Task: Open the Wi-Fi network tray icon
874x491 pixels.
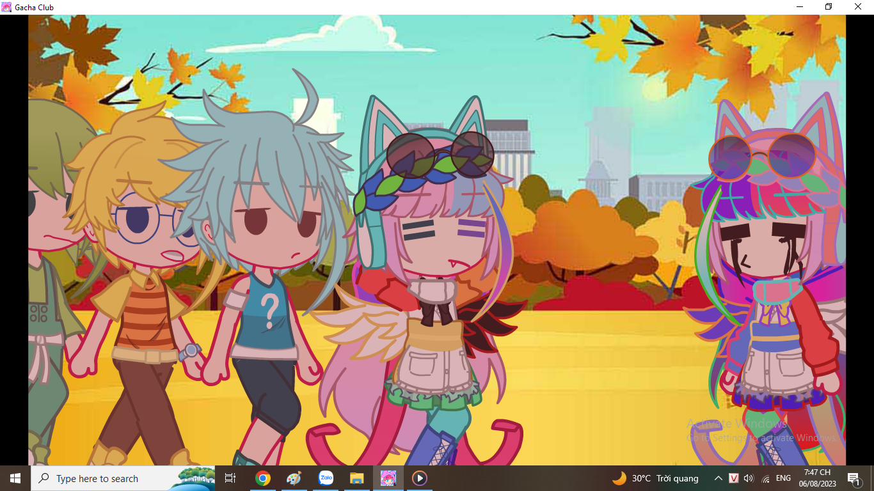Action: coord(766,478)
